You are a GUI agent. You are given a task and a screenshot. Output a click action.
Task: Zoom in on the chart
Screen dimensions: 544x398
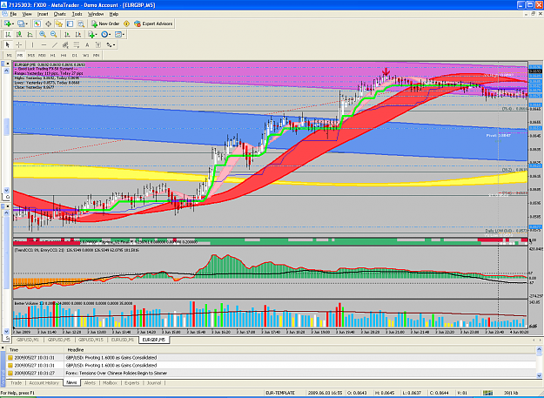[43, 34]
